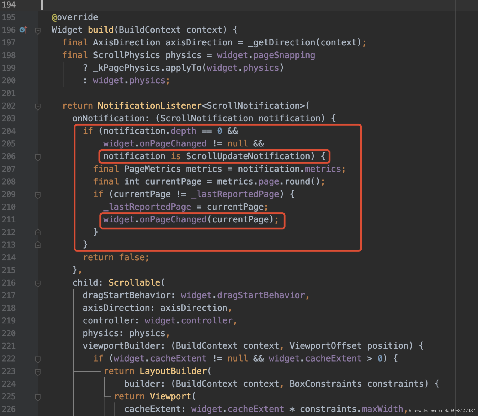This screenshot has height=416, width=478.
Task: Click 'return false;' on line 214
Action: (x=116, y=257)
